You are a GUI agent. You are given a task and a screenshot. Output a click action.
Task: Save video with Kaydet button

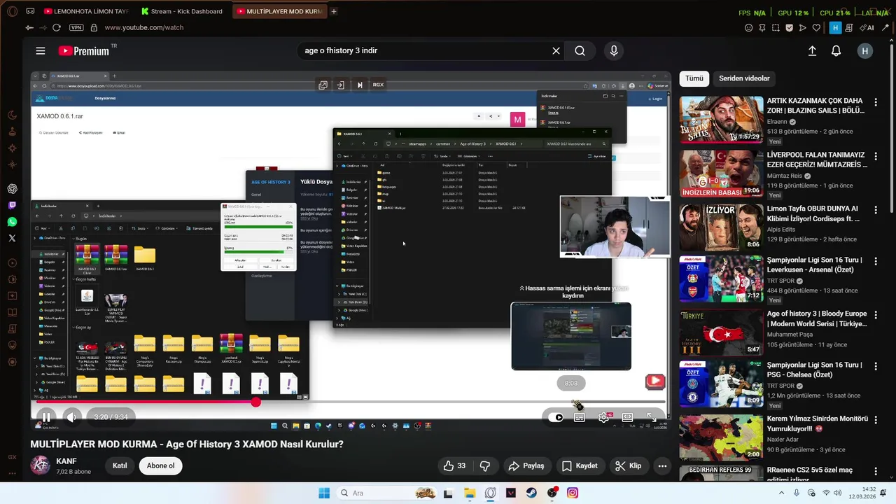(x=580, y=465)
